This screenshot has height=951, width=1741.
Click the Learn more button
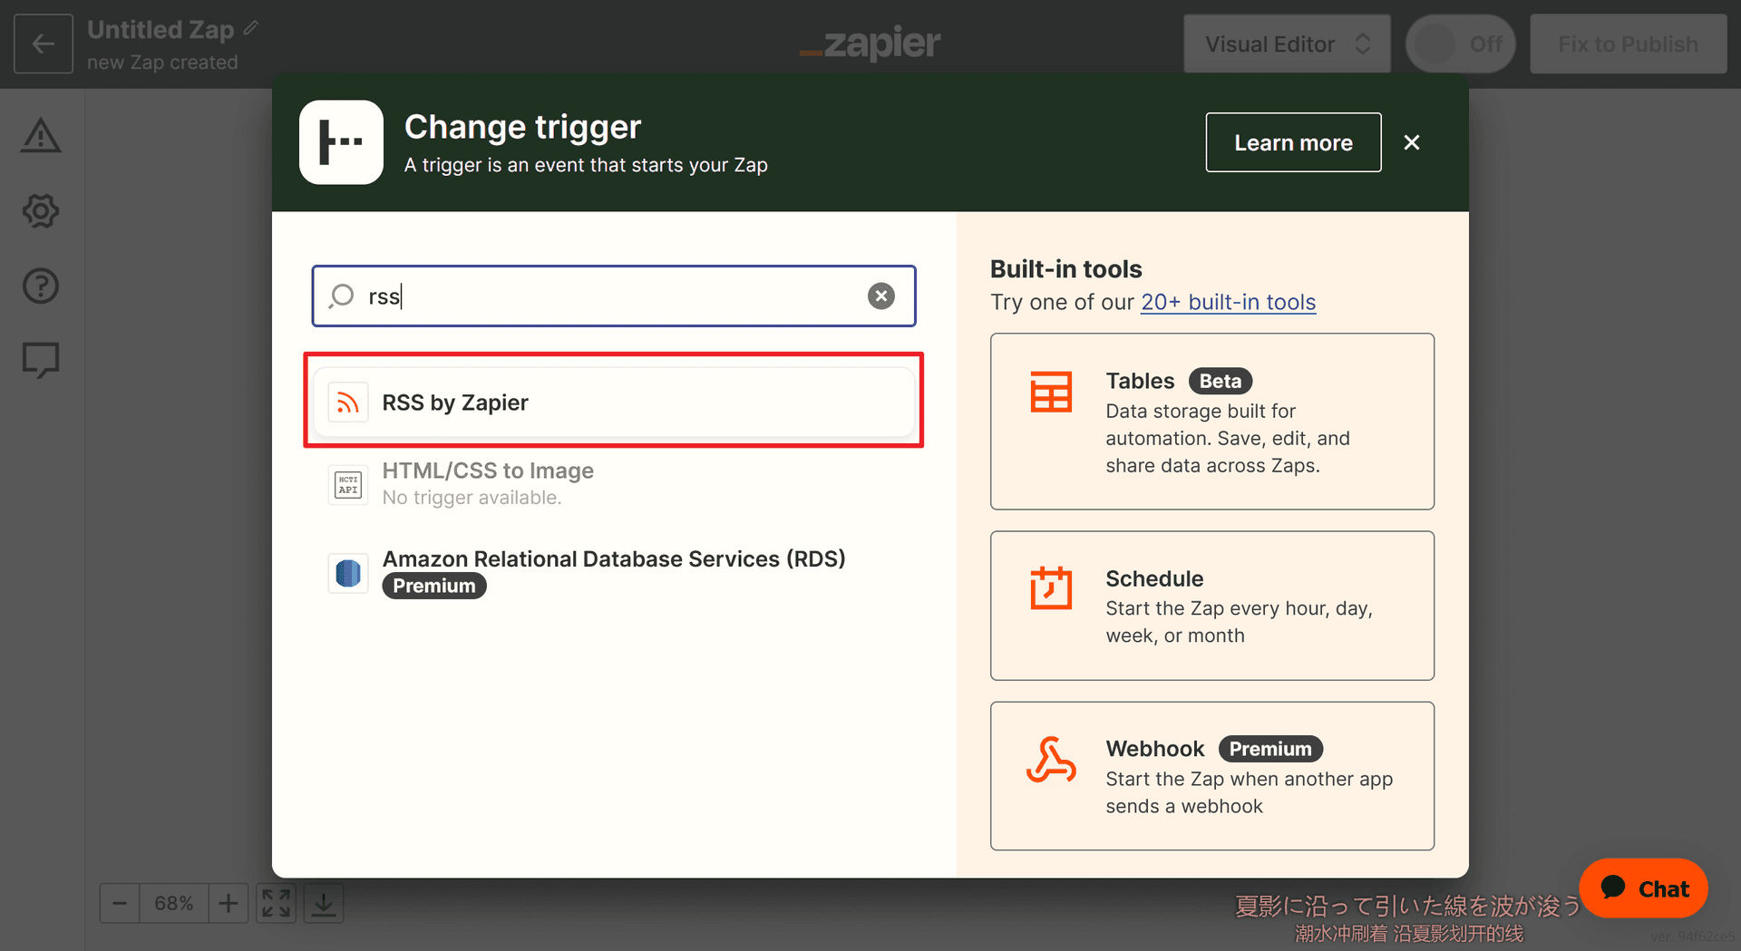click(x=1293, y=142)
